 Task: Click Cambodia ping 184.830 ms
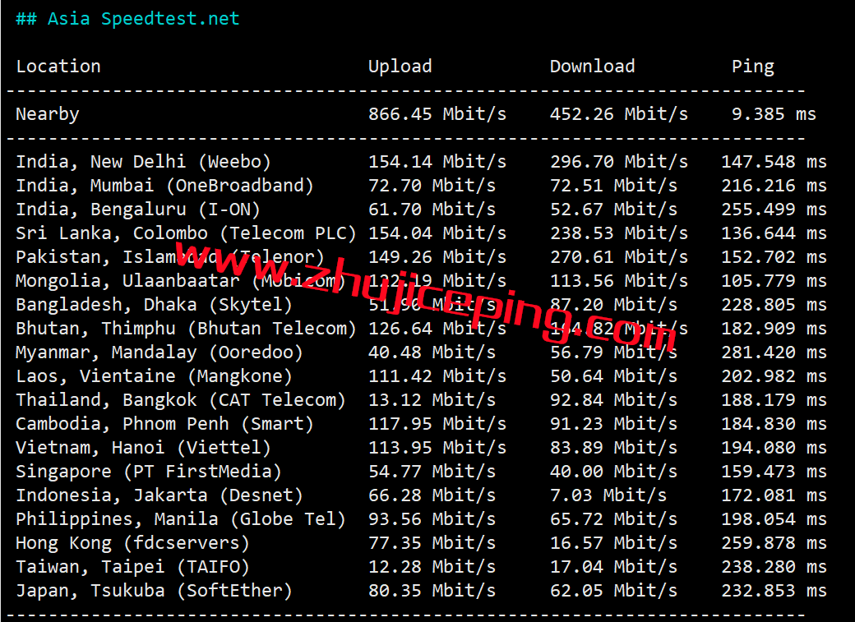[774, 424]
